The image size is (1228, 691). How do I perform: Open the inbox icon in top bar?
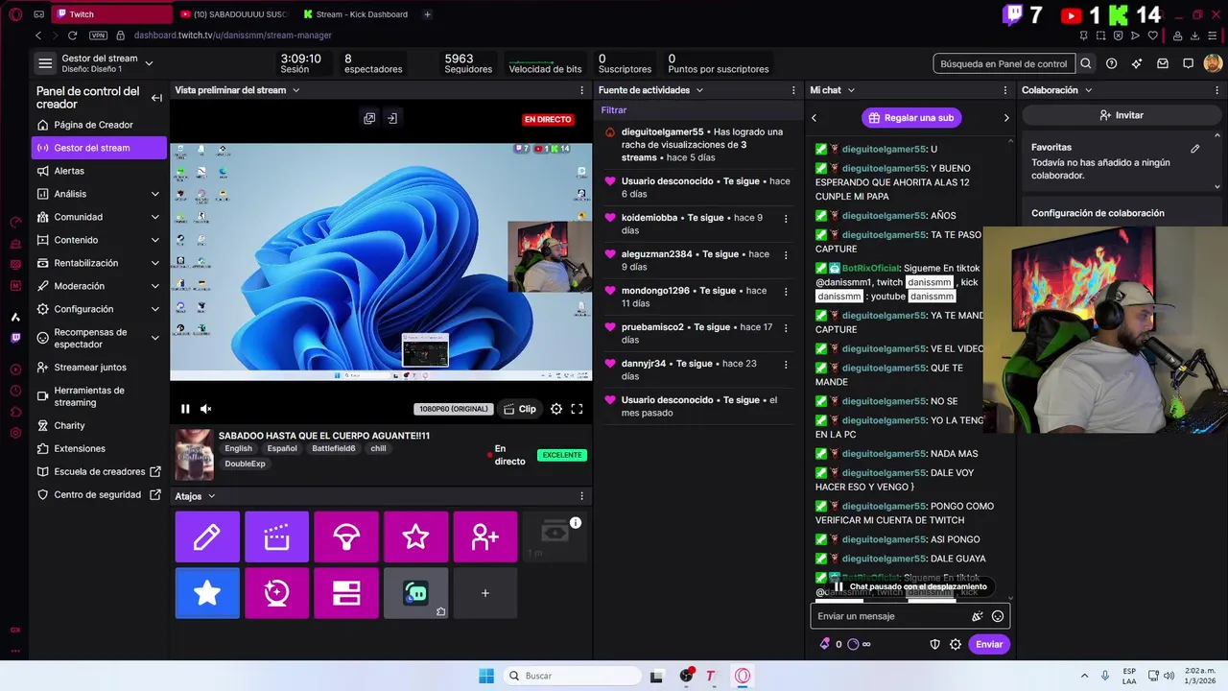point(1163,63)
